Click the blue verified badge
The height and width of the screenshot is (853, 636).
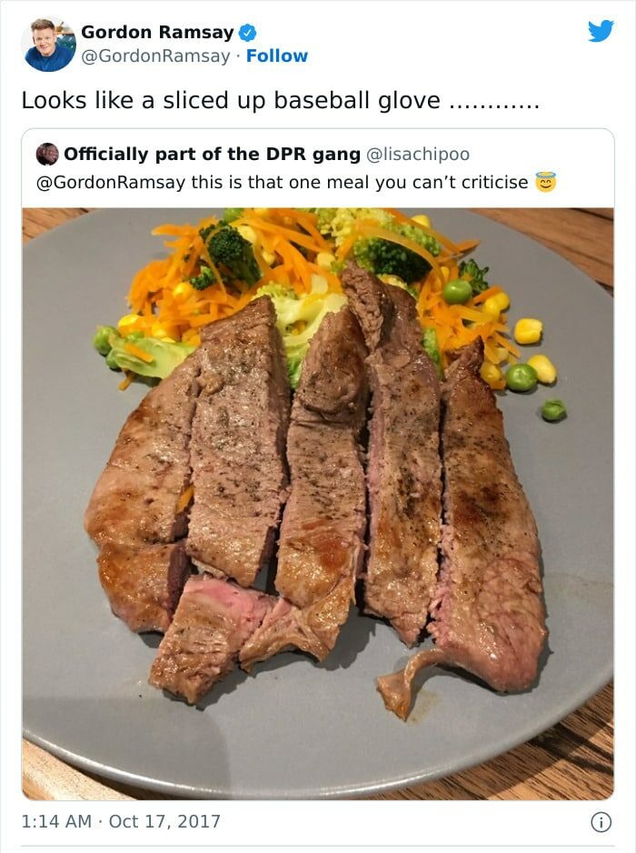(247, 33)
